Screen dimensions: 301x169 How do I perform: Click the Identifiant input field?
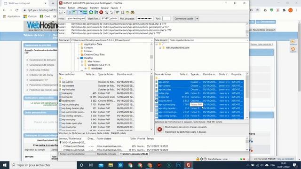[x=109, y=19]
